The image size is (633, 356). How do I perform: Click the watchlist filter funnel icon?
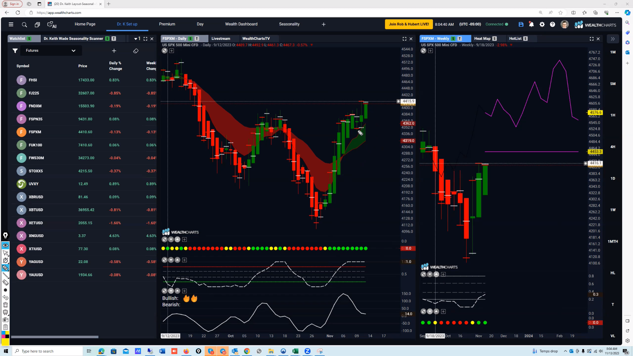pos(15,51)
